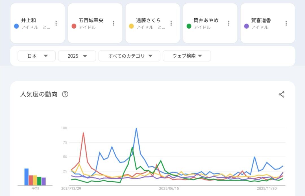This screenshot has height=196, width=305.
Task: Click the 遠藤さくら term name
Action: (x=148, y=20)
